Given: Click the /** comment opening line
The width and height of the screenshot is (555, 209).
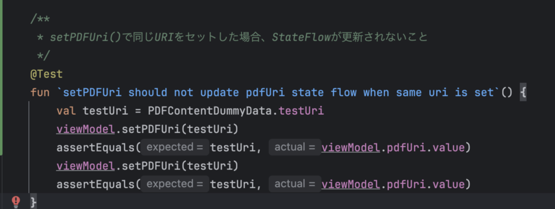Looking at the screenshot, I should tap(40, 19).
